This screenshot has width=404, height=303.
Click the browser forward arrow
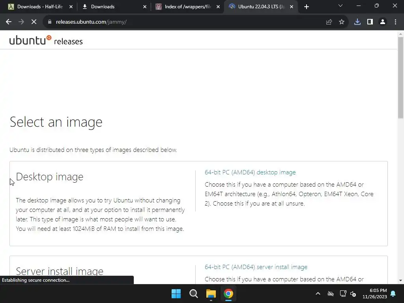click(x=21, y=22)
